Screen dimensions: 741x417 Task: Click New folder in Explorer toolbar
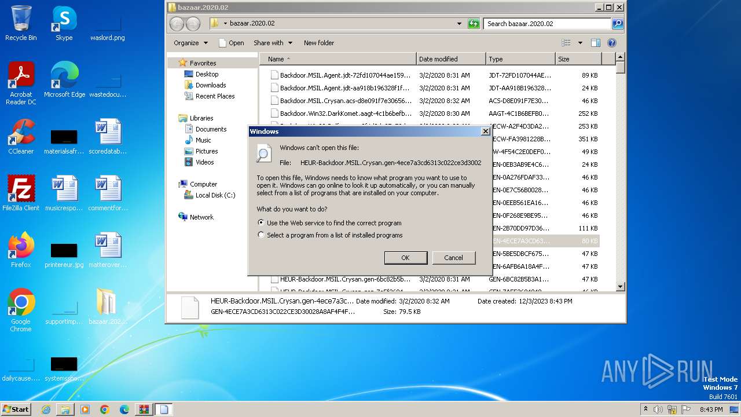coord(319,43)
